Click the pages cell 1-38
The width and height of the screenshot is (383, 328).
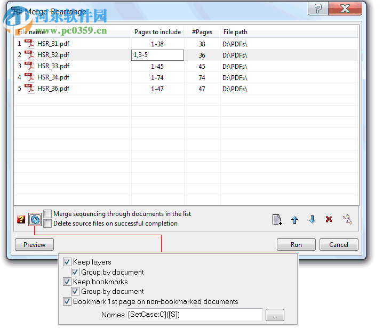(157, 44)
